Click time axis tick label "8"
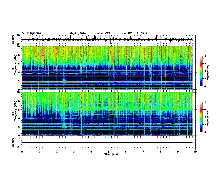The width and height of the screenshot is (220, 170). point(161,152)
